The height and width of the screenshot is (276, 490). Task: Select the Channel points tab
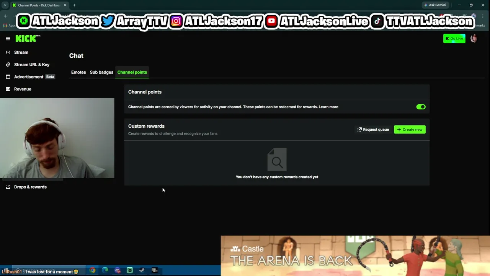pos(132,72)
